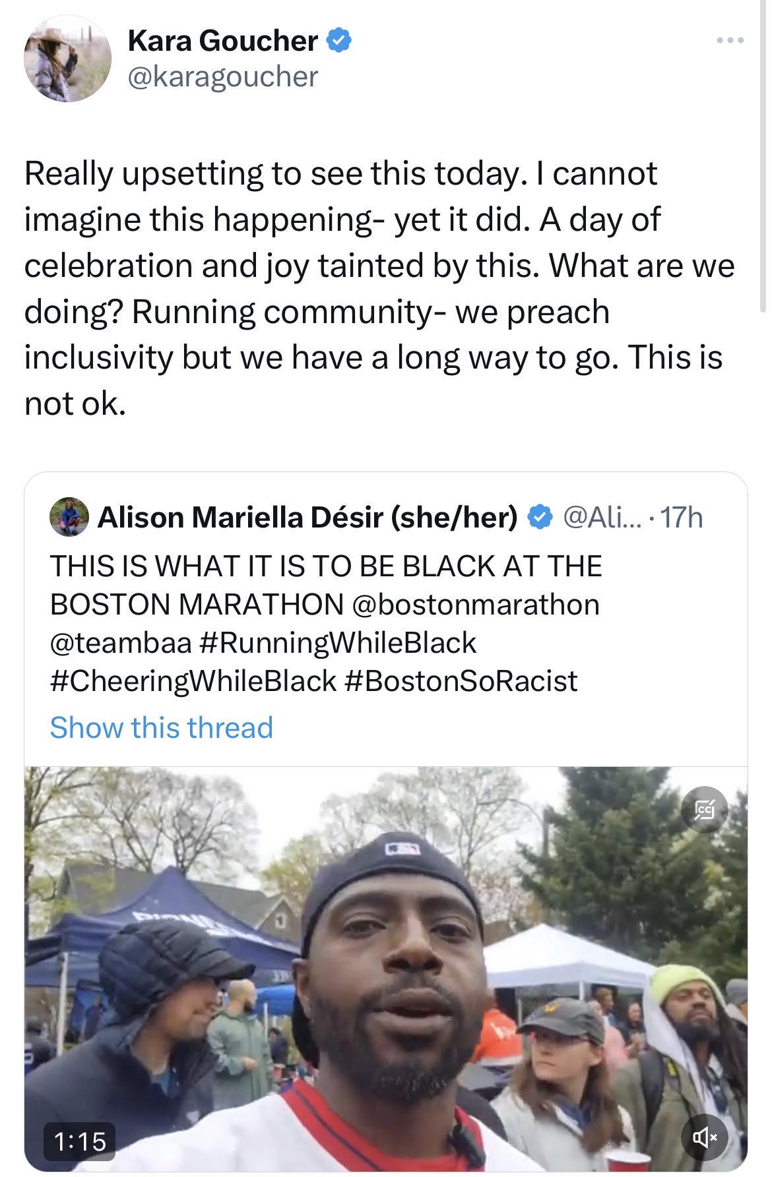Click Kara Goucher's blue verified badge
This screenshot has height=1177, width=772.
pos(338,41)
